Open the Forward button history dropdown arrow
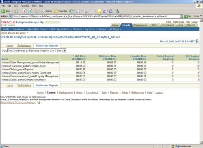This screenshot has width=203, height=148. coord(20,11)
